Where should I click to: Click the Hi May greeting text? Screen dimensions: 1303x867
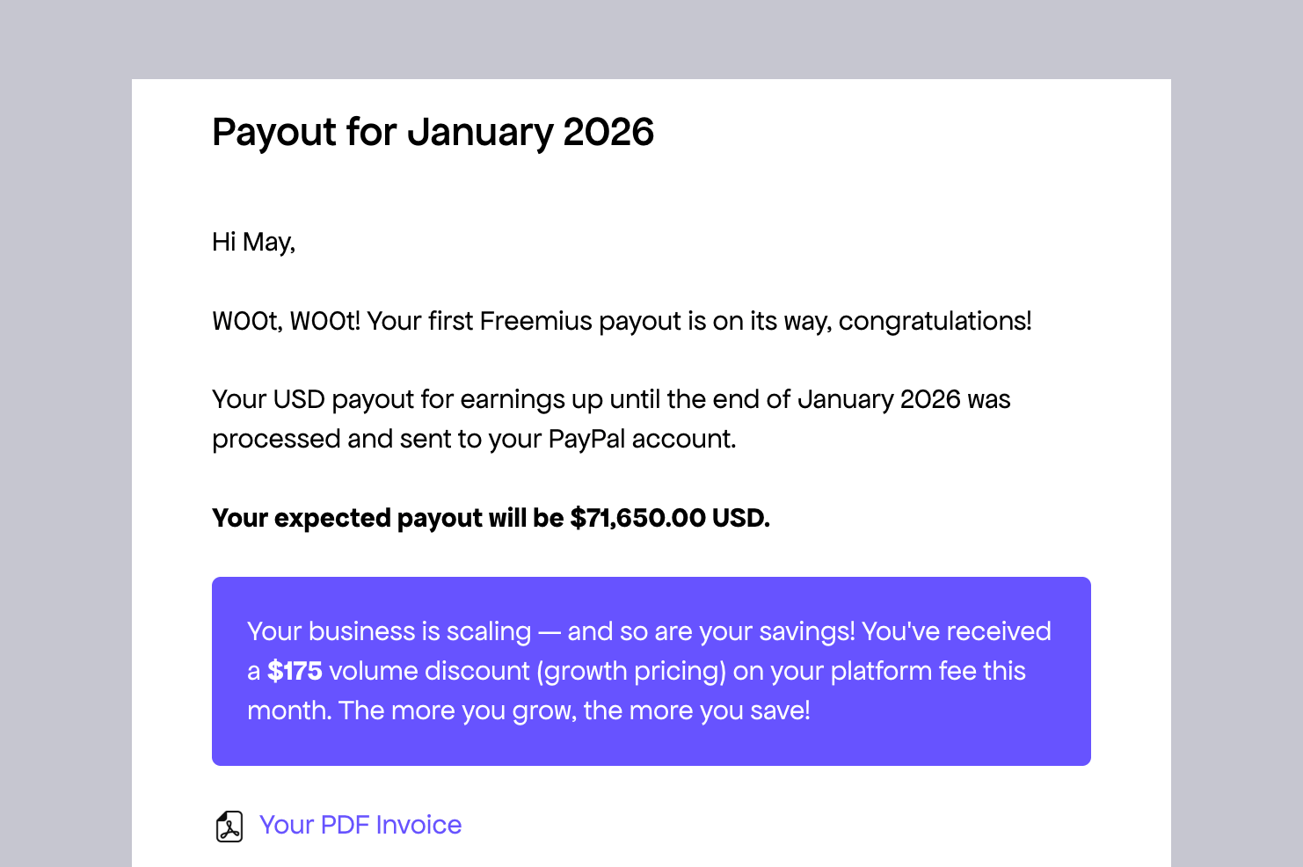point(253,242)
